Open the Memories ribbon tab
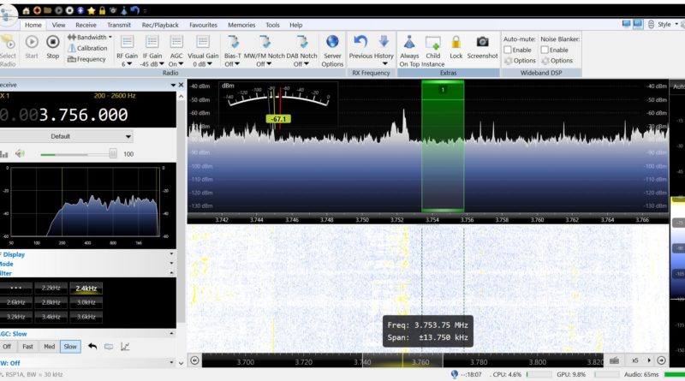 click(241, 25)
